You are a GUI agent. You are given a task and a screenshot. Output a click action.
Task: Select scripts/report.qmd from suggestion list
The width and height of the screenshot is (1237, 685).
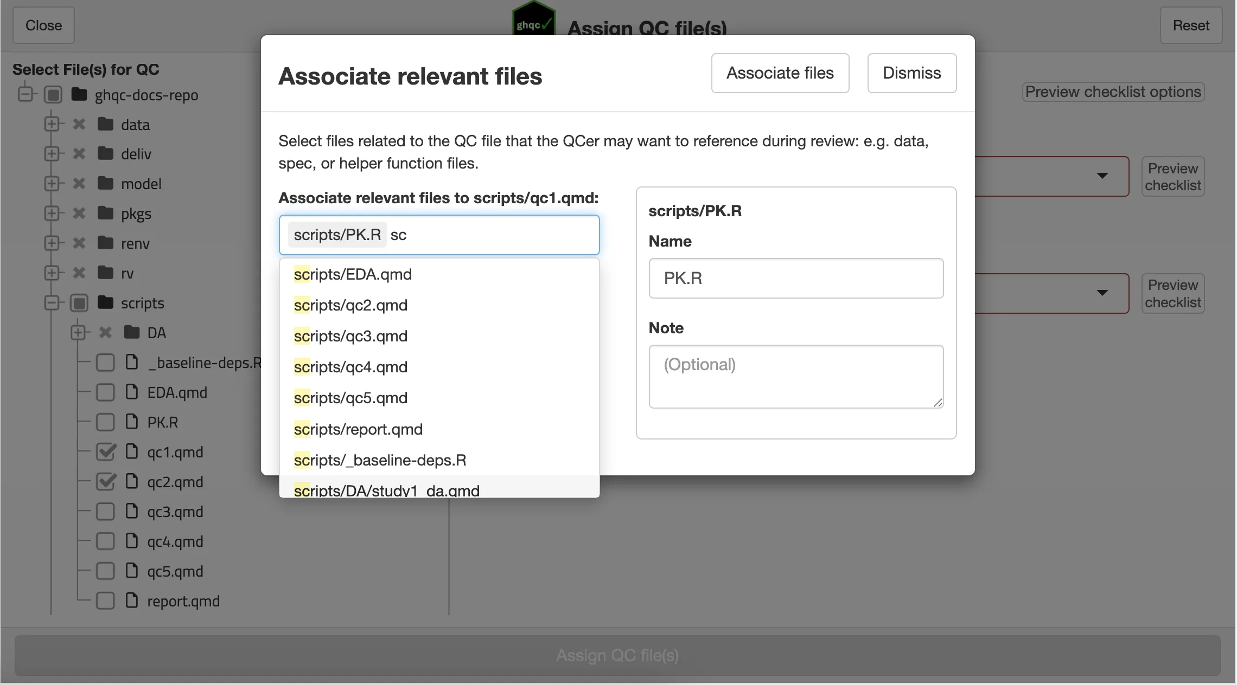tap(358, 429)
